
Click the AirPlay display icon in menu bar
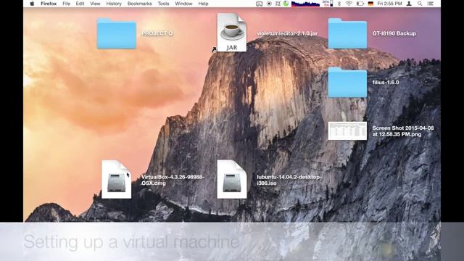tap(260, 4)
